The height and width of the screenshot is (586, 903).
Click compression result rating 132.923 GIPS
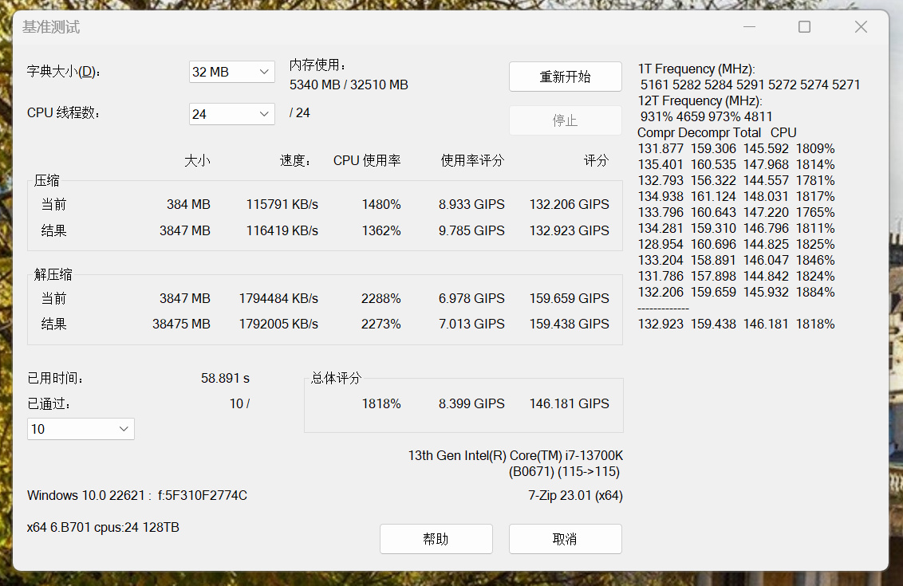[569, 231]
